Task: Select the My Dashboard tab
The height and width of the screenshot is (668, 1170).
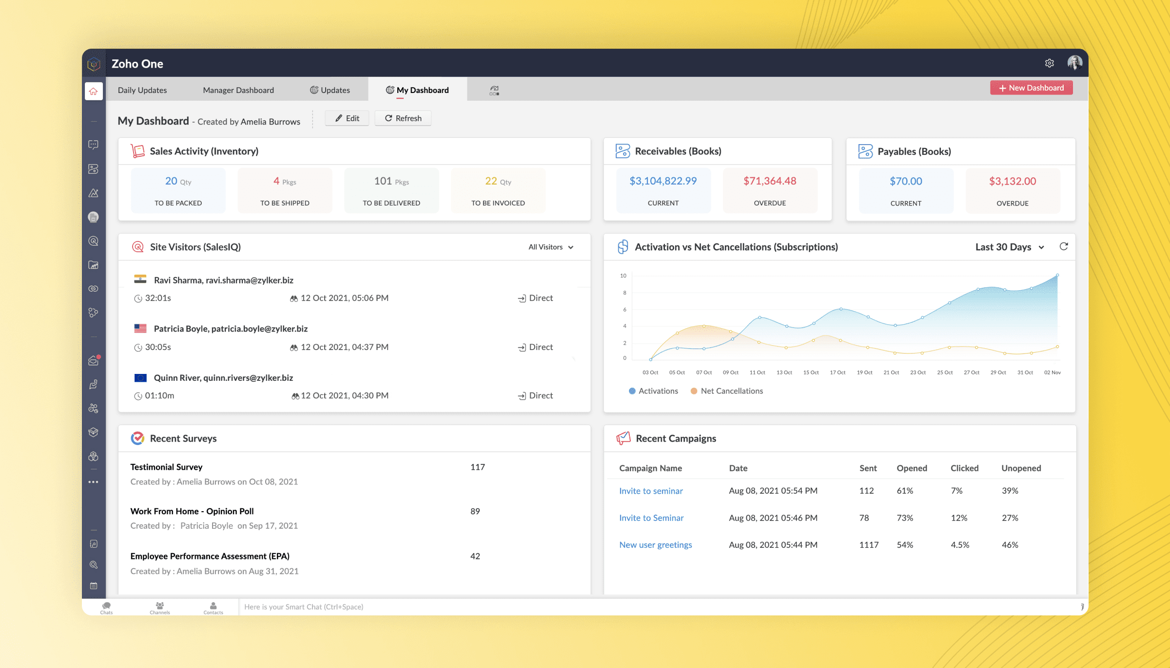Action: click(x=417, y=90)
